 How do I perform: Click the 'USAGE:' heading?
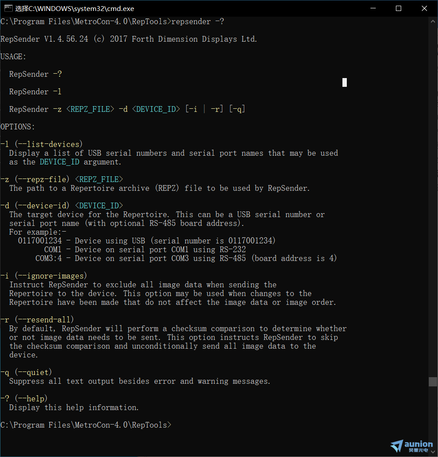tap(13, 57)
